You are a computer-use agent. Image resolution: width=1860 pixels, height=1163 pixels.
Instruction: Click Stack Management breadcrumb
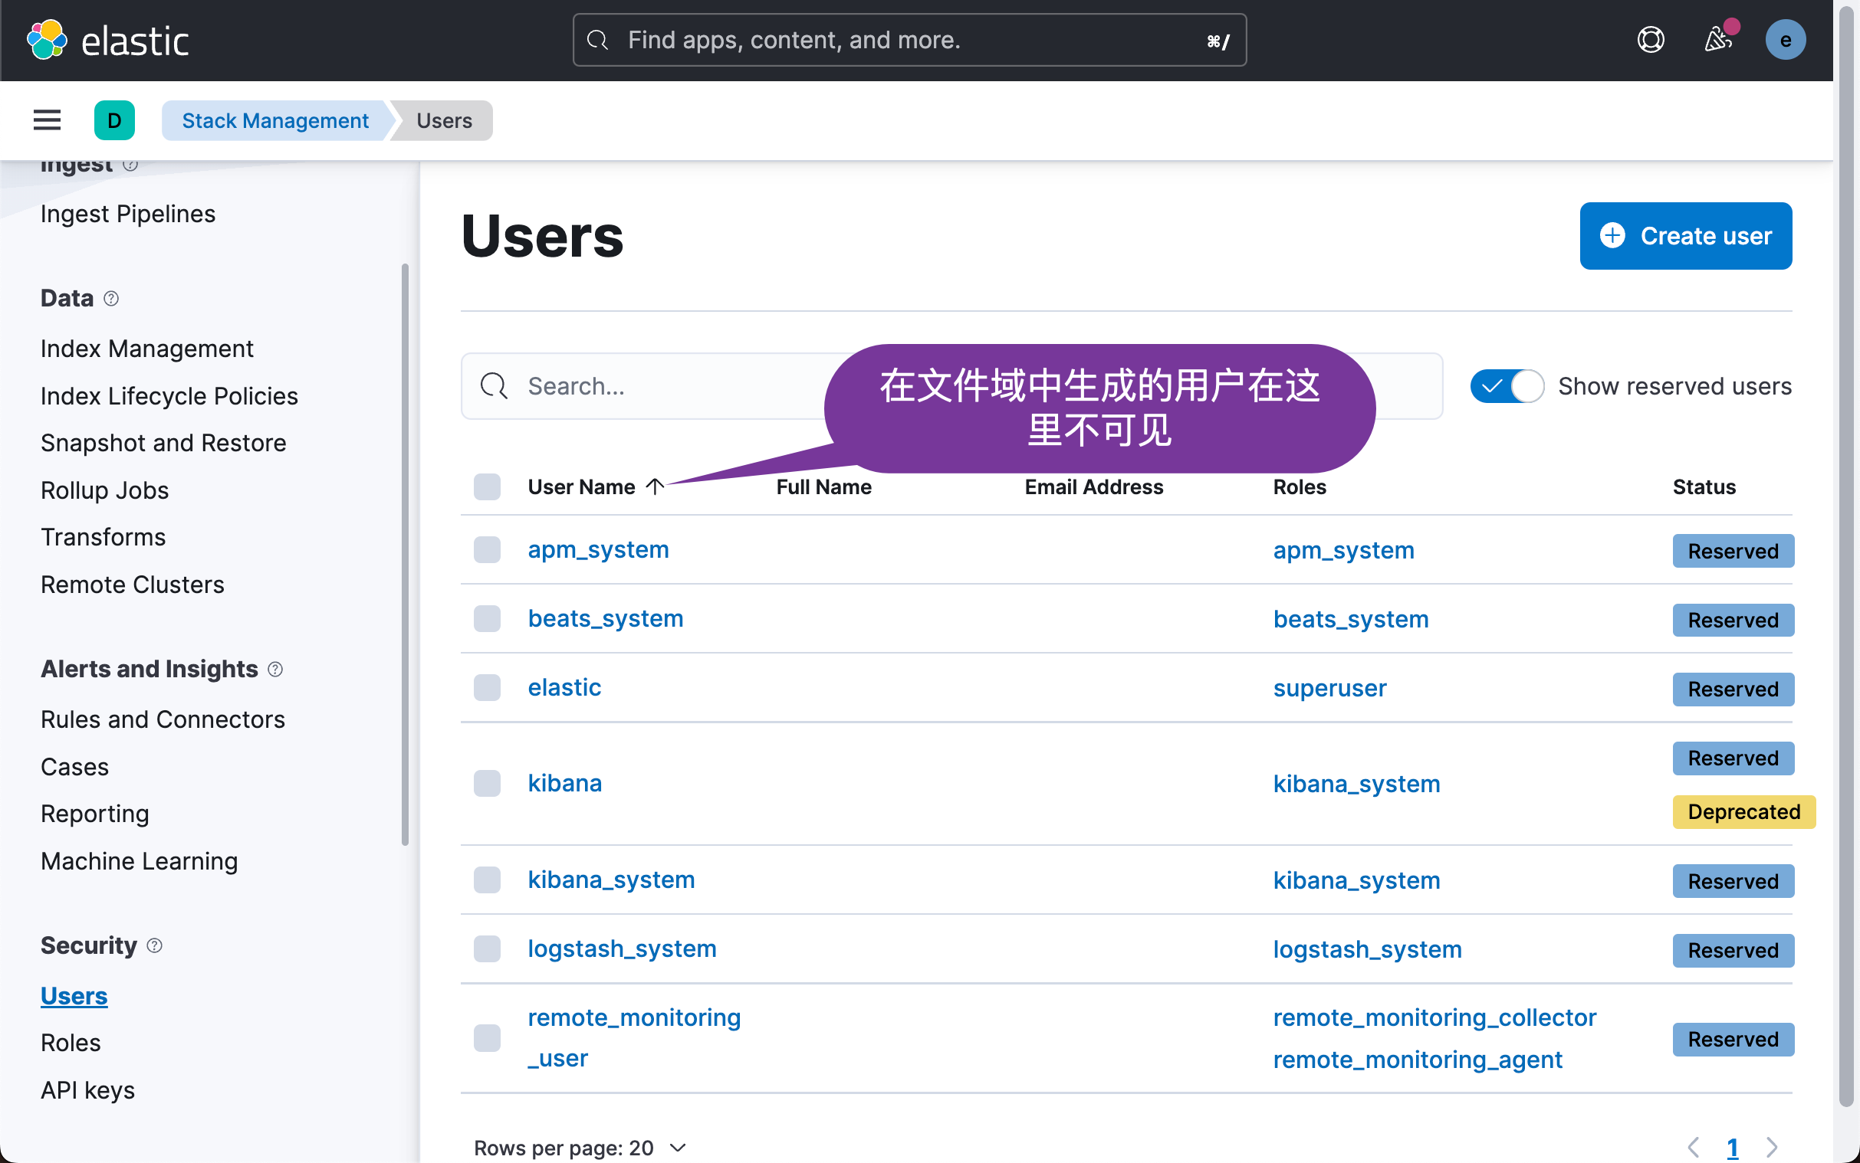274,121
